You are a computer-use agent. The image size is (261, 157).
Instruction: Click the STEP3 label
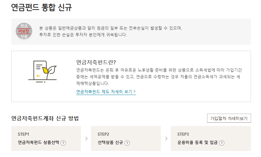tap(183, 134)
